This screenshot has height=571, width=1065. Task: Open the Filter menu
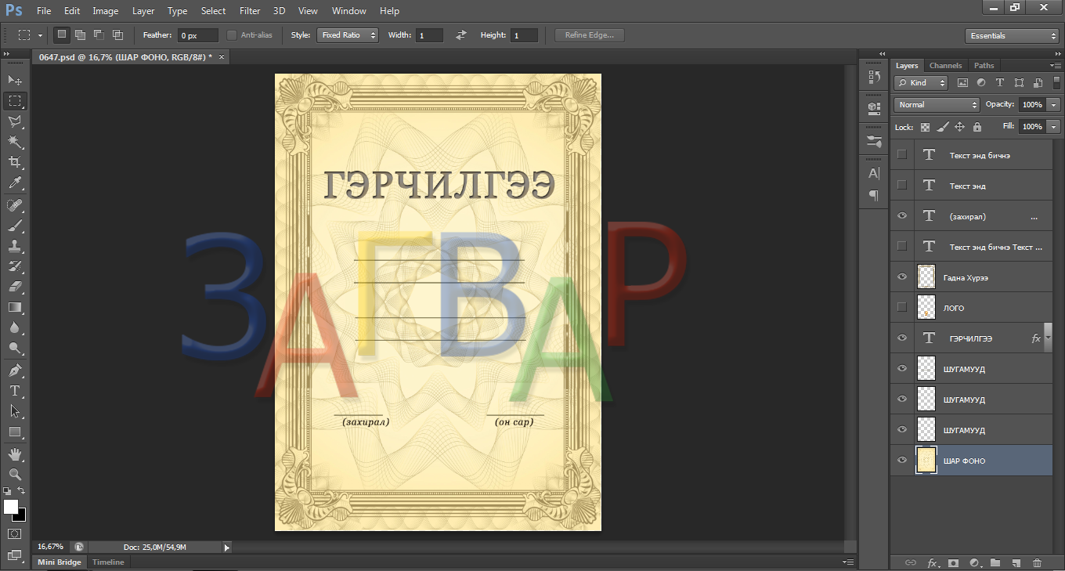[250, 11]
